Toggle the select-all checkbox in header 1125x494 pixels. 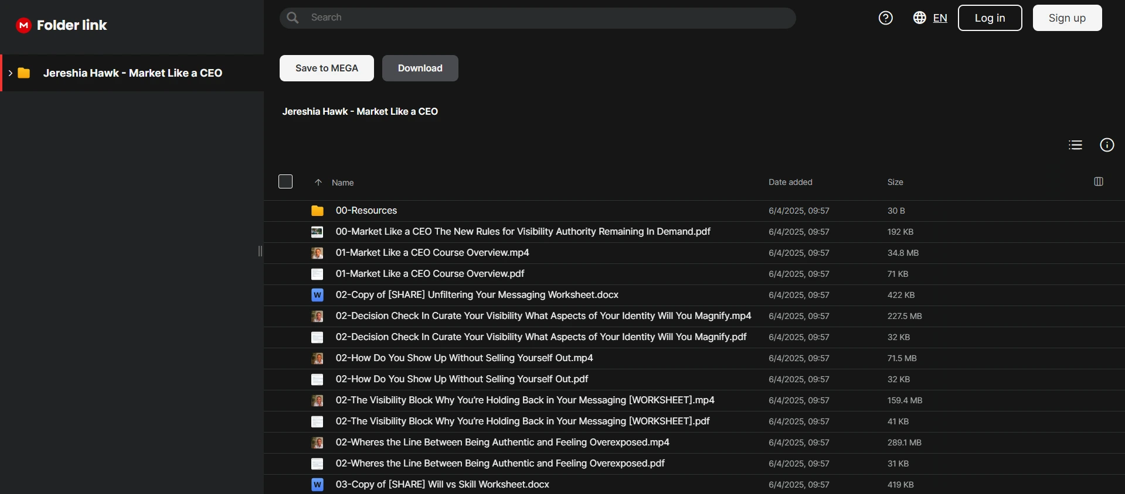click(x=286, y=181)
